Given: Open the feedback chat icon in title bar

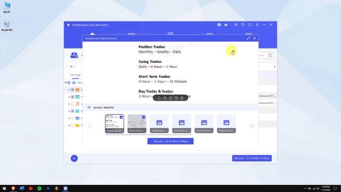Looking at the screenshot, I should (x=250, y=25).
